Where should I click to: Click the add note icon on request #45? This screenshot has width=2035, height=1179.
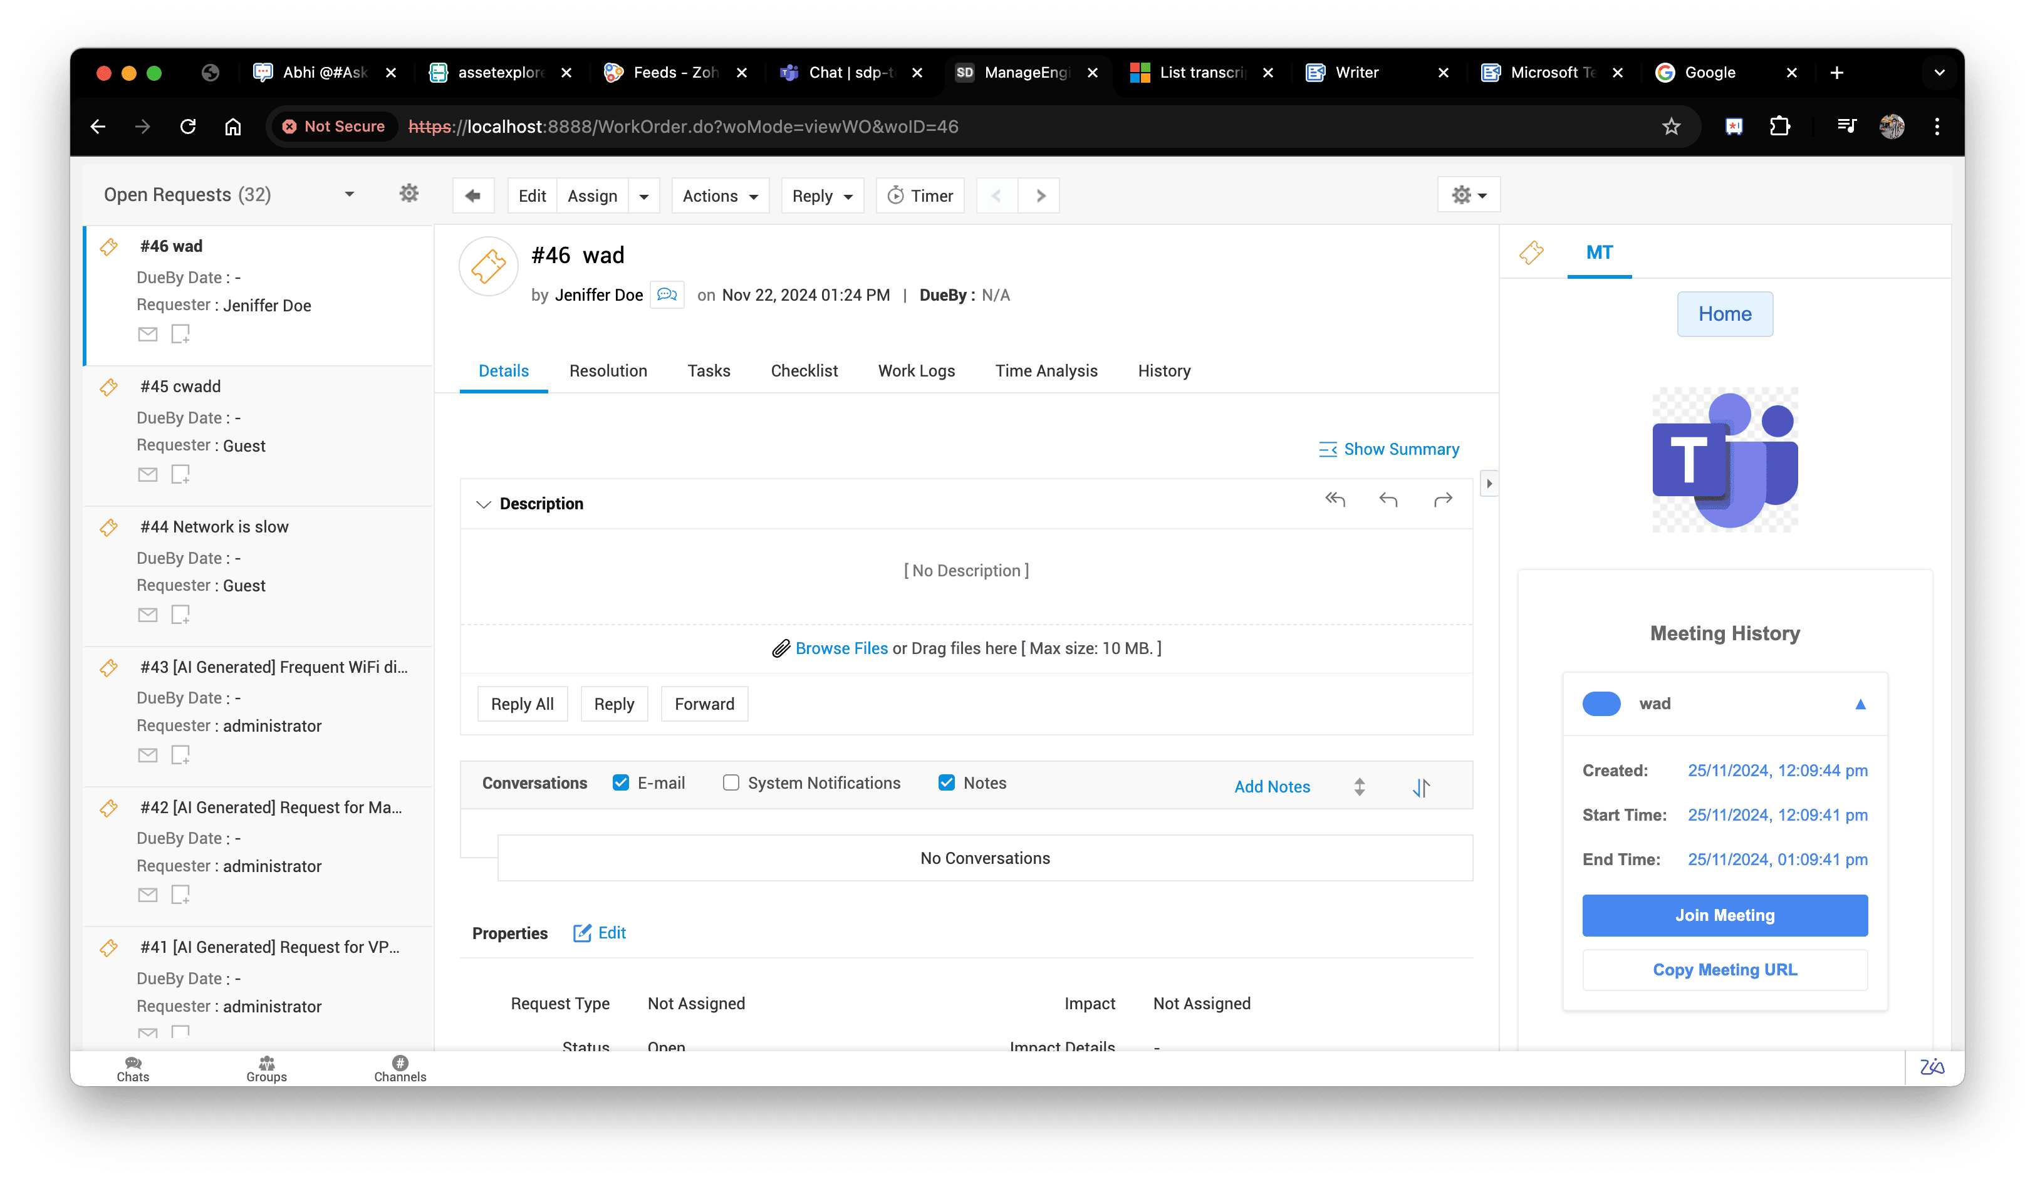coord(180,474)
